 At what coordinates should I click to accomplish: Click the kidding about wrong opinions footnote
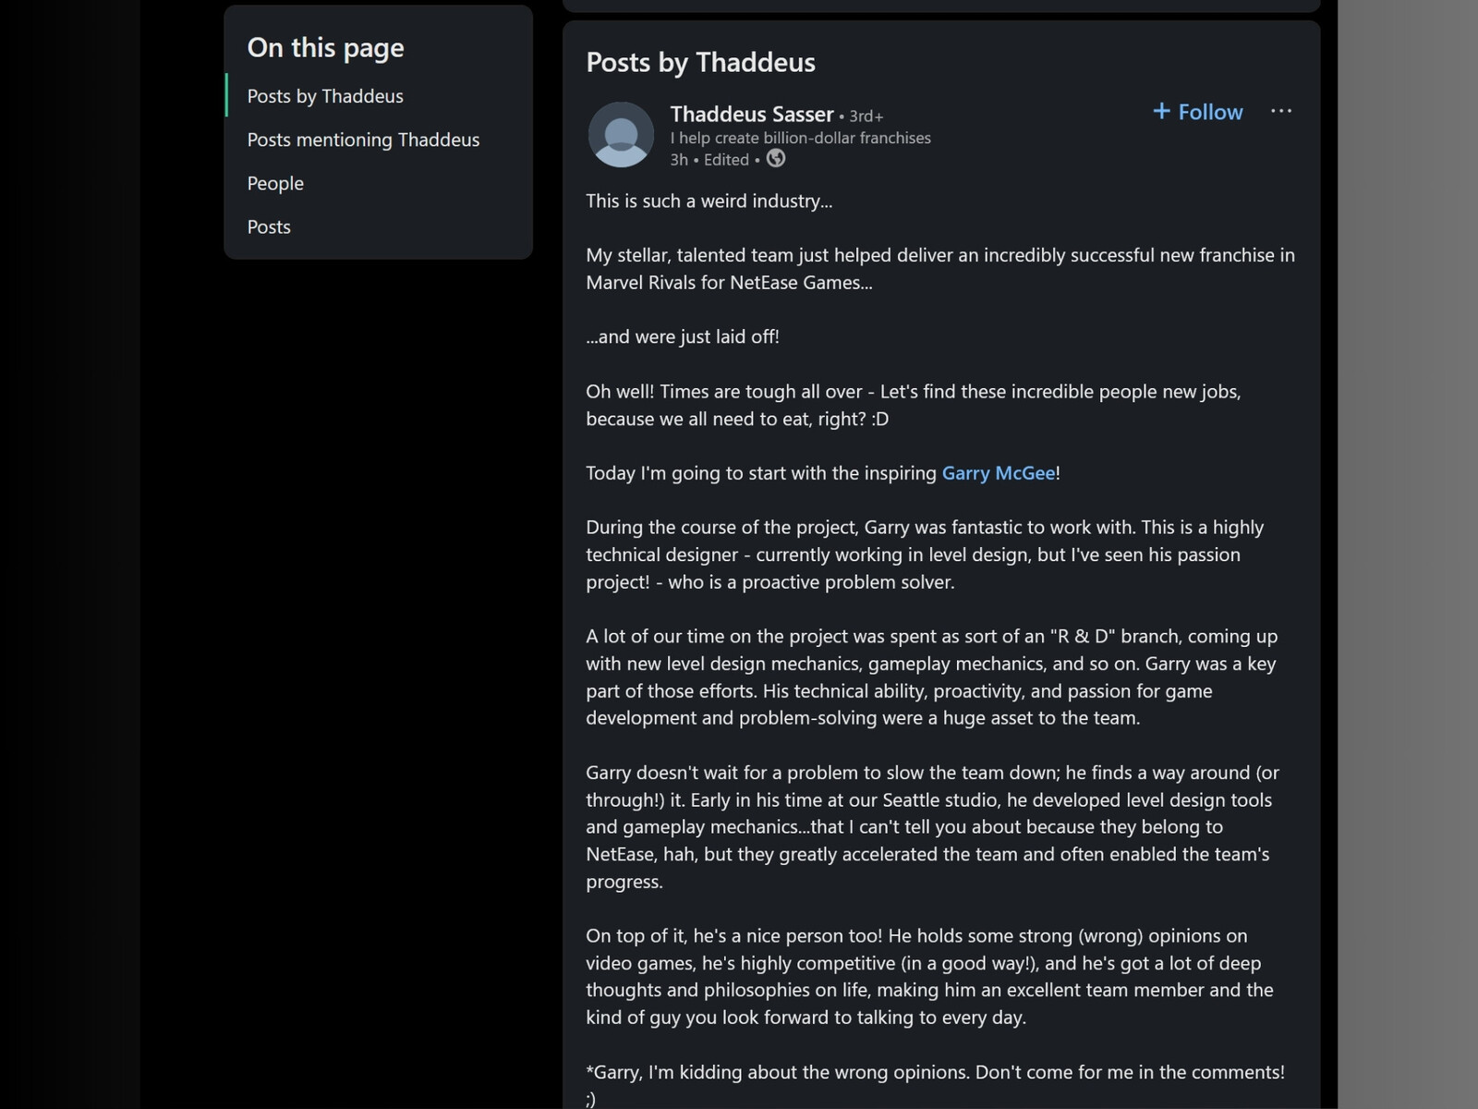pos(935,1073)
